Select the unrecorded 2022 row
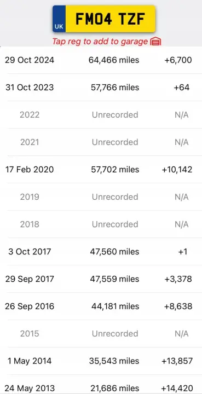The height and width of the screenshot is (394, 202). point(101,115)
